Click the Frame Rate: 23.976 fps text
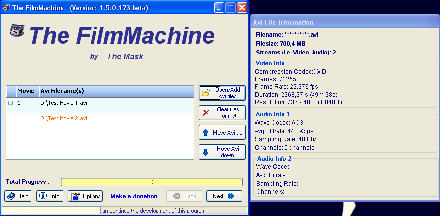The image size is (440, 216). (x=286, y=86)
